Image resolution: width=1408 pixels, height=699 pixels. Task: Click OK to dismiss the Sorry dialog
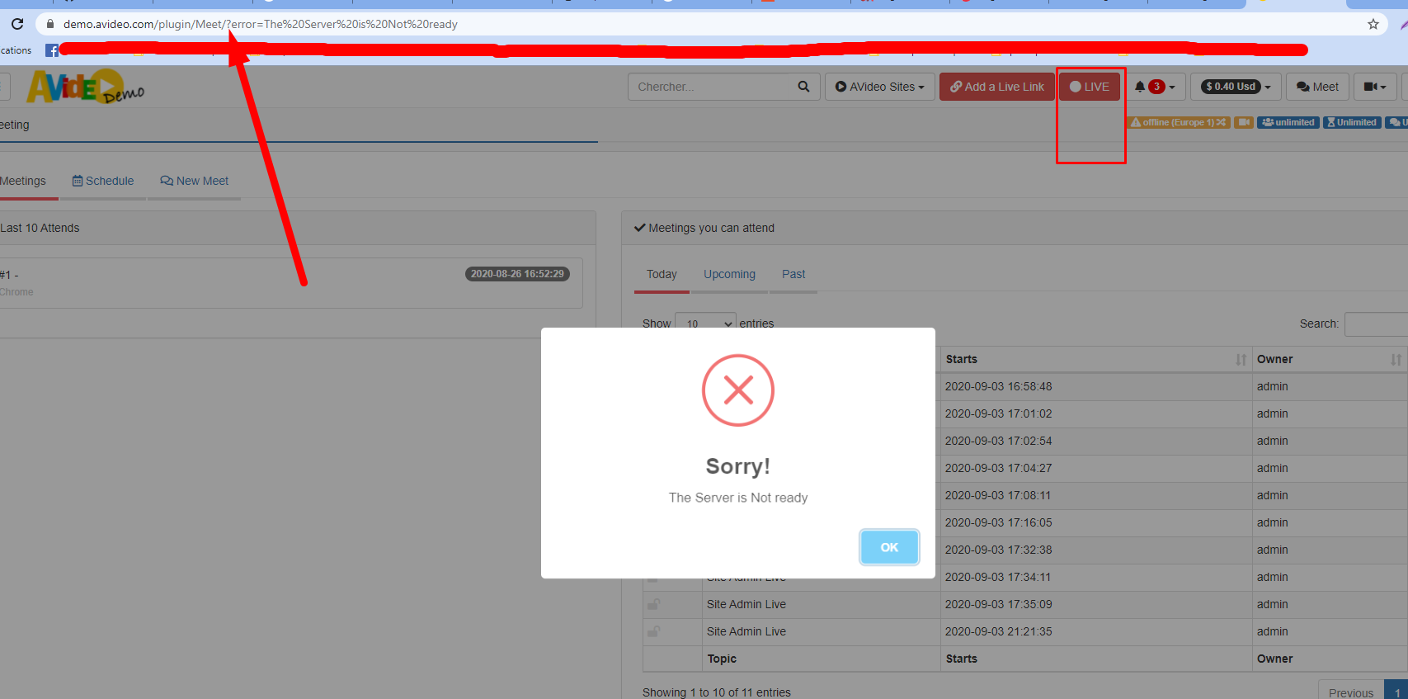point(889,547)
